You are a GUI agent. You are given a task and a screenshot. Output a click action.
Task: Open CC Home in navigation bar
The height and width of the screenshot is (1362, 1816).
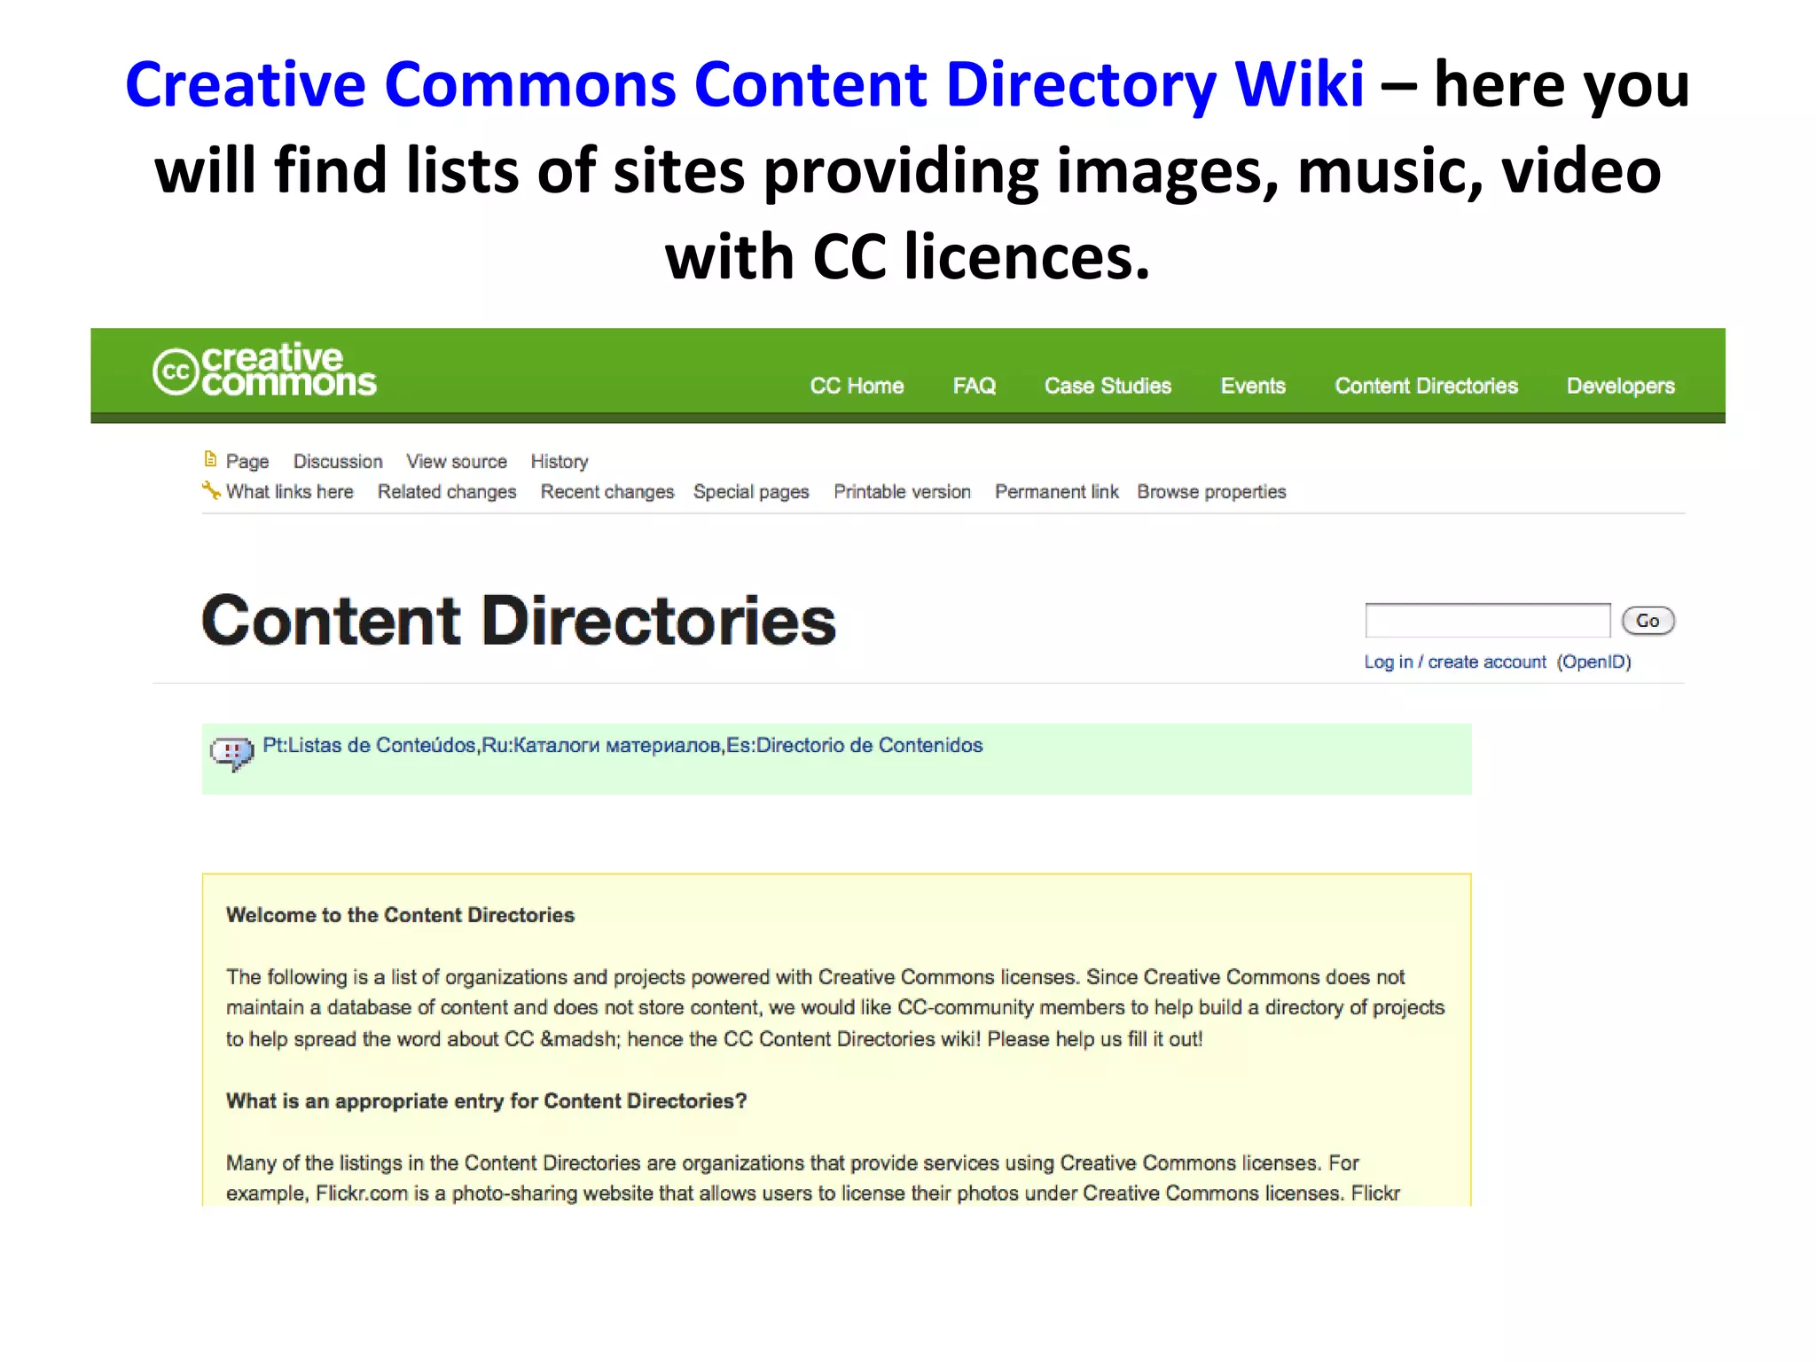[857, 386]
